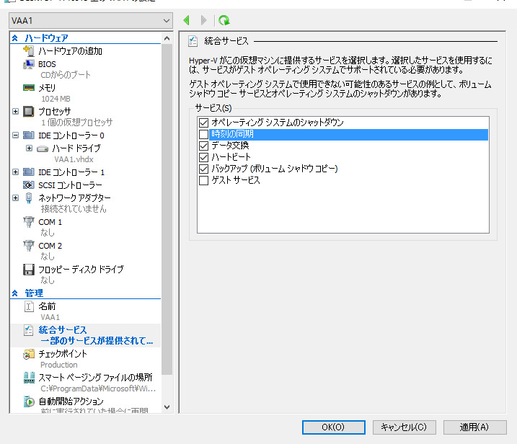Image resolution: width=517 pixels, height=444 pixels.
Task: Select the チェックポイント label in the tree
Action: [63, 354]
